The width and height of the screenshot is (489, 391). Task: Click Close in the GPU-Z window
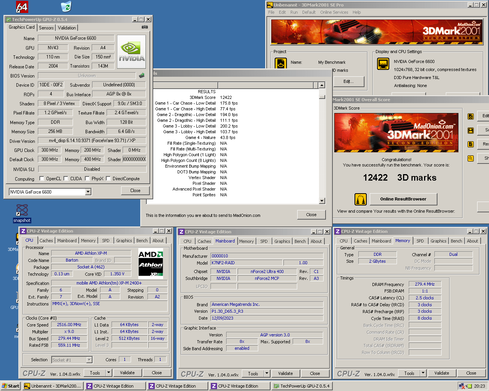tap(135, 191)
